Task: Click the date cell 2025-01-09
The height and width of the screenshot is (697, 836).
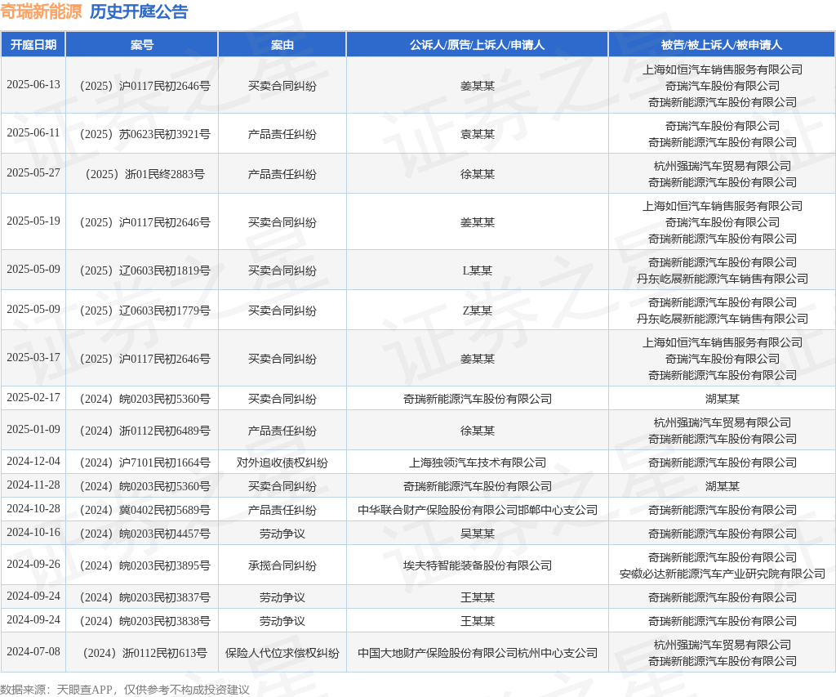Action: pos(33,430)
